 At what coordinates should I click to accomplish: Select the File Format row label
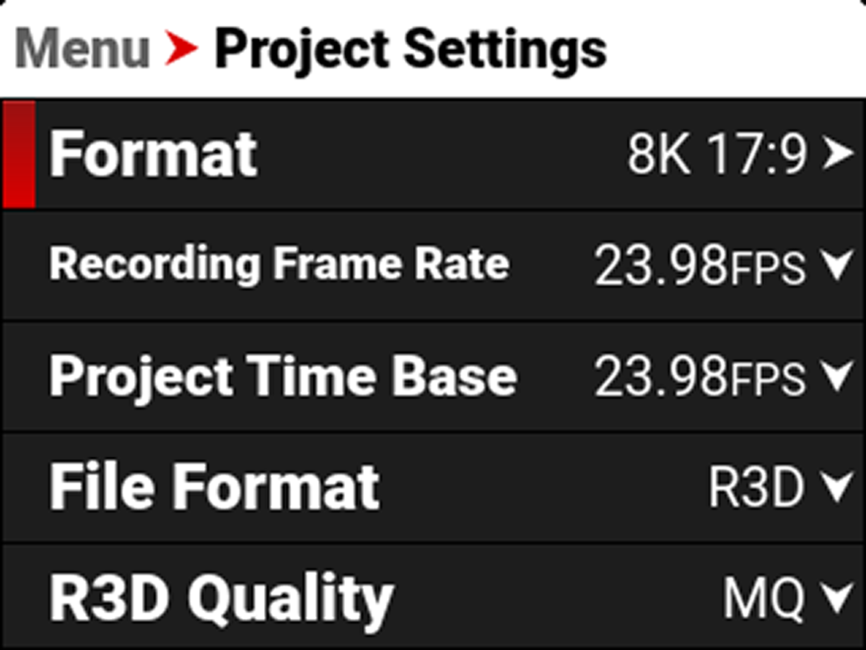coord(214,487)
